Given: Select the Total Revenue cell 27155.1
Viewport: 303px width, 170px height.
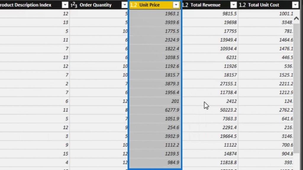Looking at the screenshot, I should pos(210,84).
